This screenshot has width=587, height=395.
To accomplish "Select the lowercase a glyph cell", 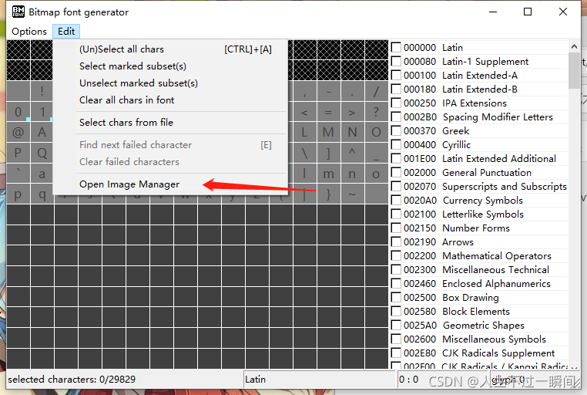I will tap(42, 173).
